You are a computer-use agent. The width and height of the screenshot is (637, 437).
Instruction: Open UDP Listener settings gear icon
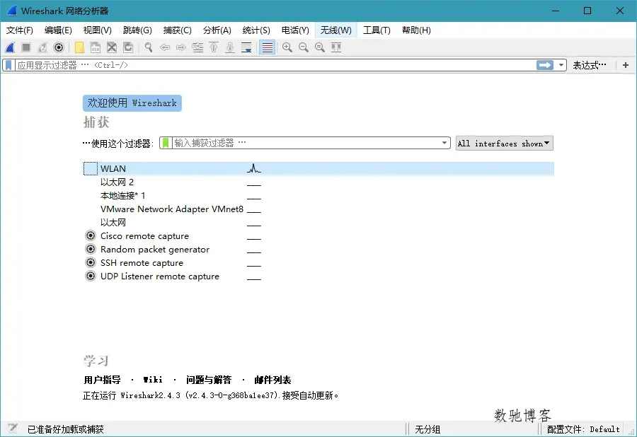point(91,276)
